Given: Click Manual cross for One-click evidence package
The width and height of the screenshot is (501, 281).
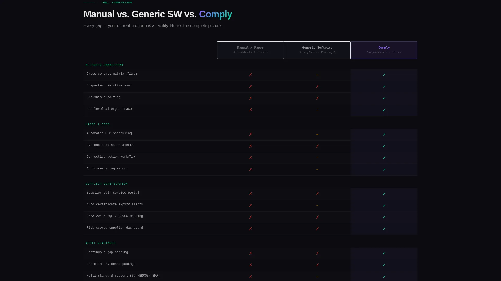Looking at the screenshot, I should pos(250,265).
